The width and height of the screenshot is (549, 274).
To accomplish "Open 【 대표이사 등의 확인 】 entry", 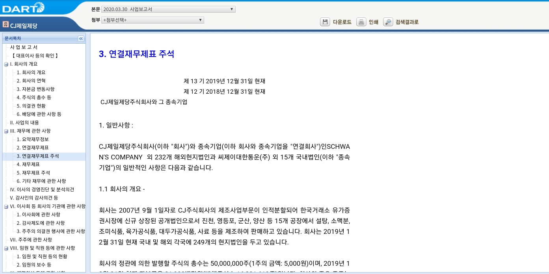I will point(35,56).
